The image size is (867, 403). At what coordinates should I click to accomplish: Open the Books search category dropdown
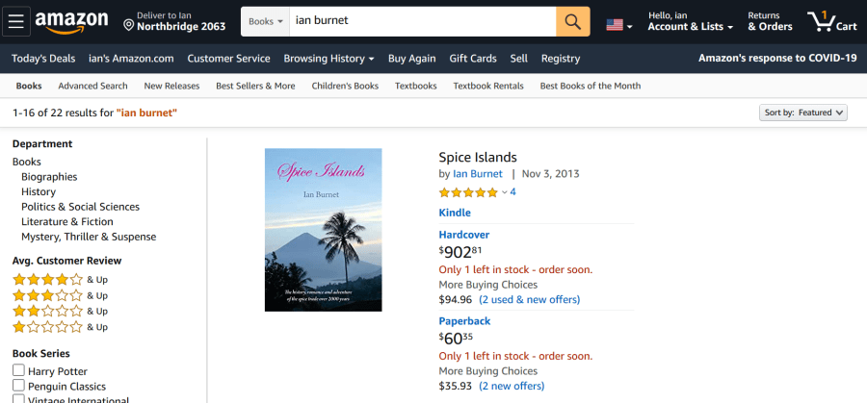tap(266, 20)
